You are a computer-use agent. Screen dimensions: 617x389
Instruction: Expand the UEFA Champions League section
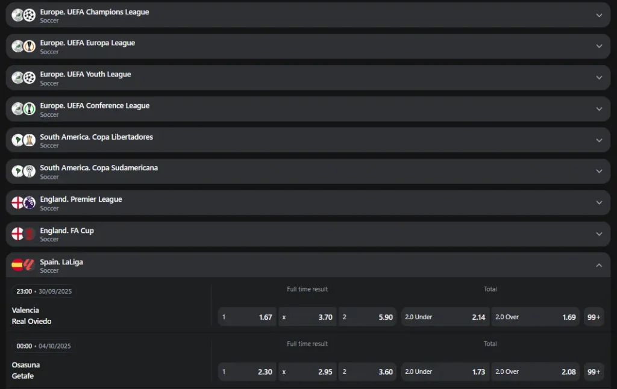599,15
